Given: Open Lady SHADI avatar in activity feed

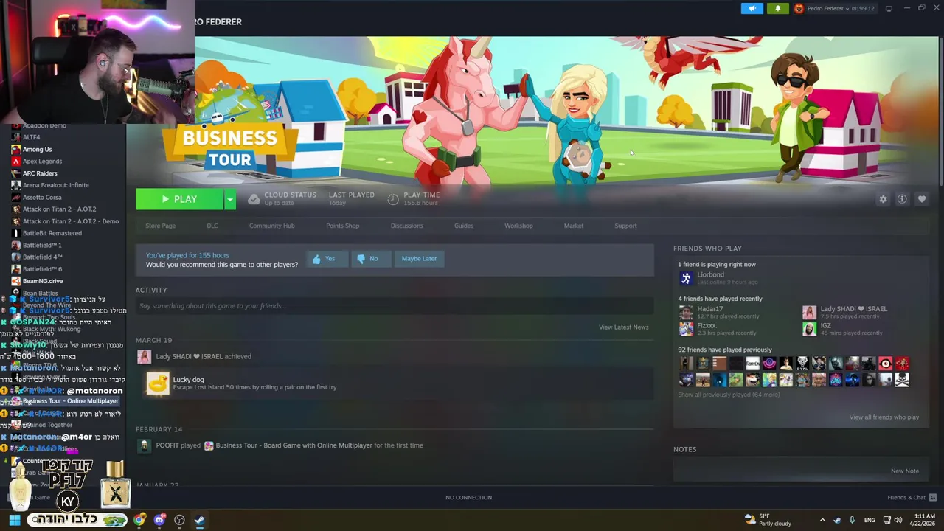Looking at the screenshot, I should coord(144,357).
